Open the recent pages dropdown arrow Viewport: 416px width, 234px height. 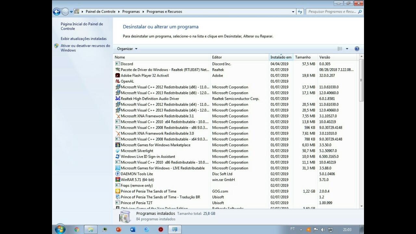pyautogui.click(x=71, y=12)
